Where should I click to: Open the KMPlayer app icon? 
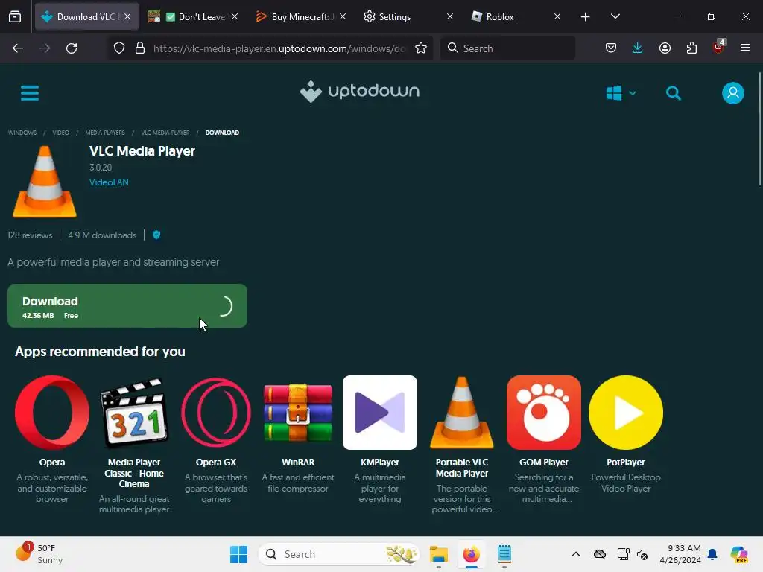[x=380, y=413]
